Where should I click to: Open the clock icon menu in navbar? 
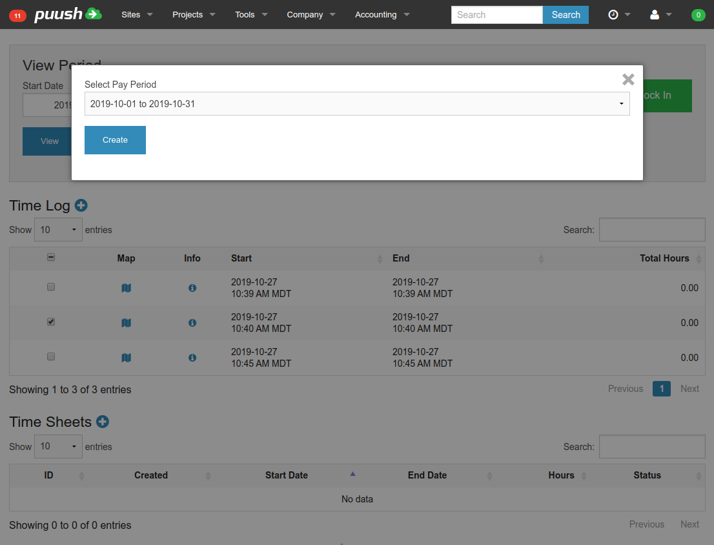click(618, 15)
